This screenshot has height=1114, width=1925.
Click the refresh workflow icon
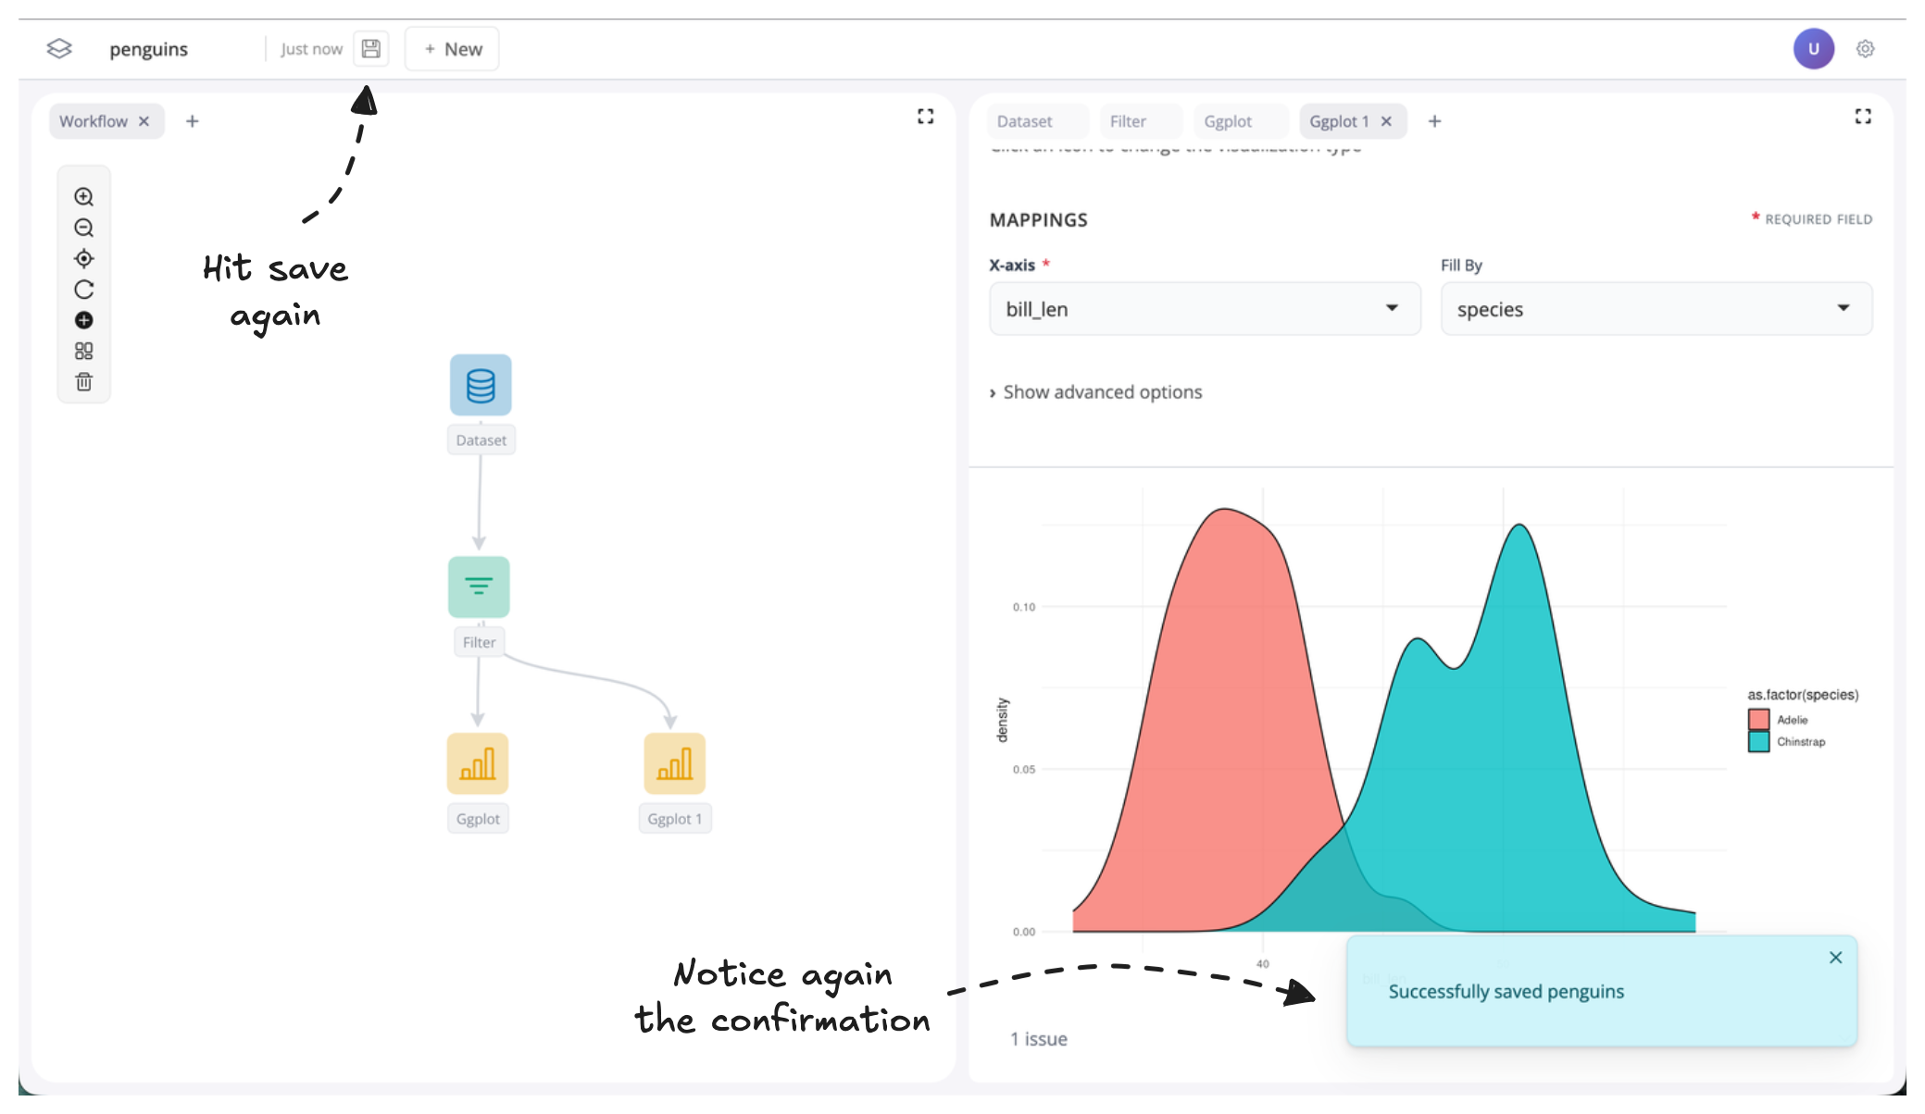pyautogui.click(x=83, y=290)
